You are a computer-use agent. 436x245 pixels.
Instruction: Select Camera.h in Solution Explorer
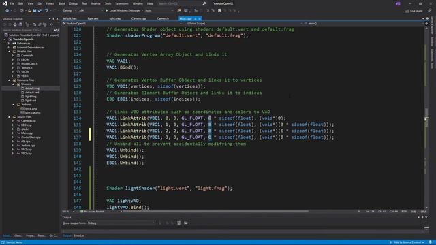click(x=27, y=56)
